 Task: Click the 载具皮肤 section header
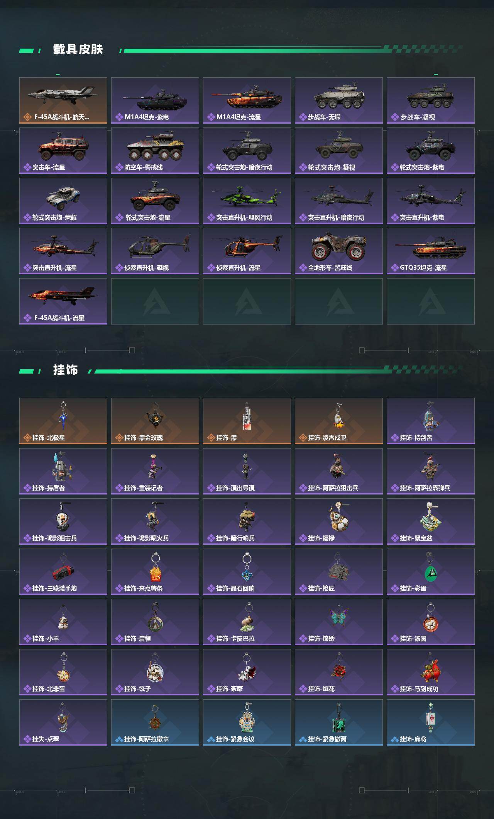[x=78, y=49]
